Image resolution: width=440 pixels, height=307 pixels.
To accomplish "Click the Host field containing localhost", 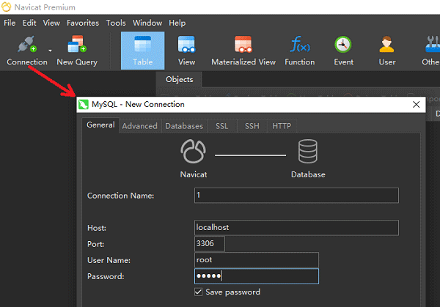I will click(296, 228).
